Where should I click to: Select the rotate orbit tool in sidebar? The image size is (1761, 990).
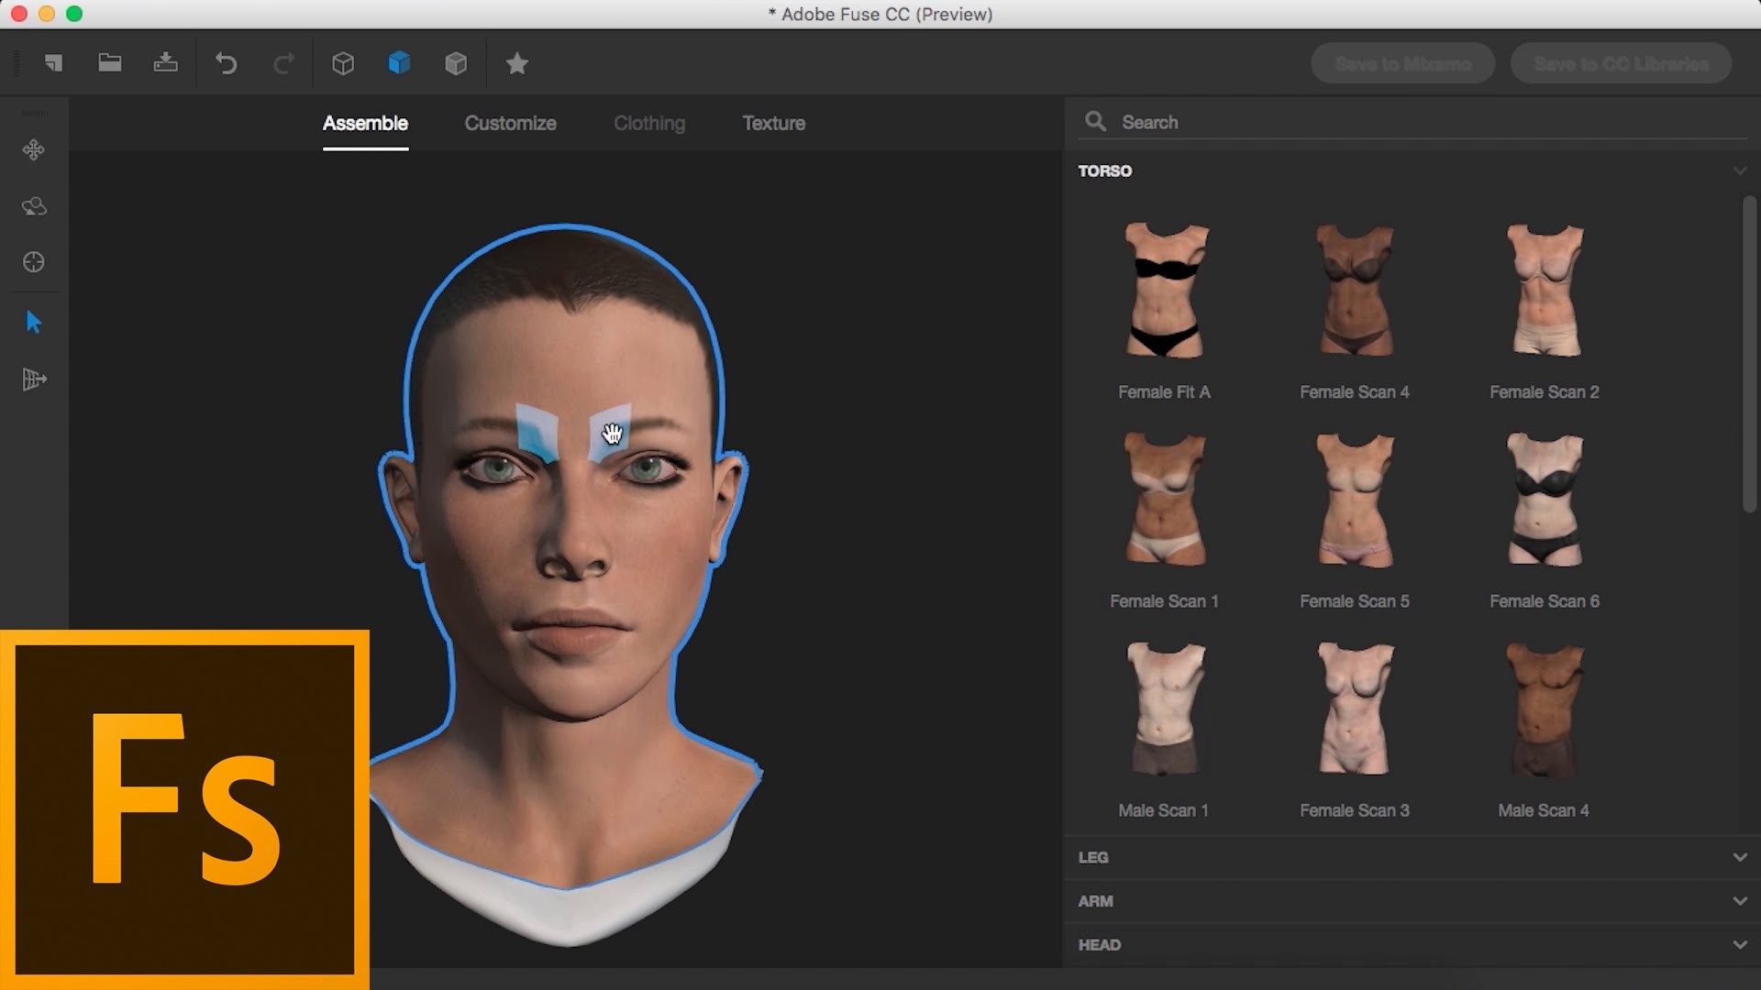click(x=34, y=206)
